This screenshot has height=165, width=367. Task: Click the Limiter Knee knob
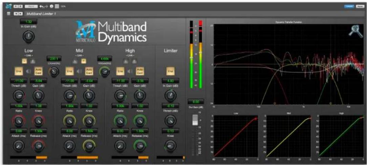170,146
